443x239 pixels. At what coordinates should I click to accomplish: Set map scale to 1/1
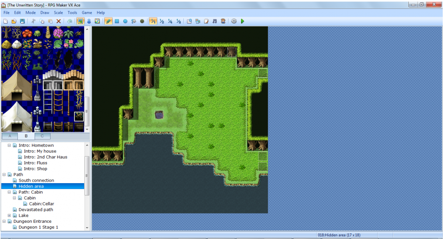(153, 21)
